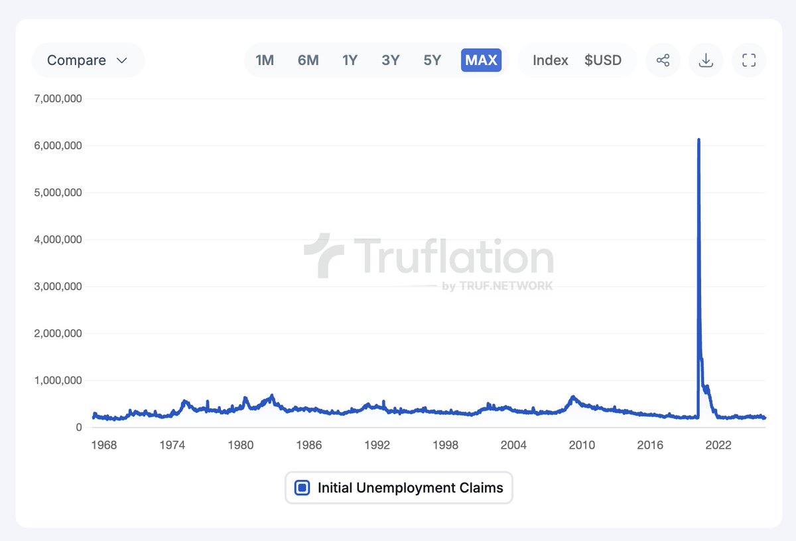Toggle the Initial Unemployment Claims series visibility
The image size is (796, 541).
coord(302,487)
